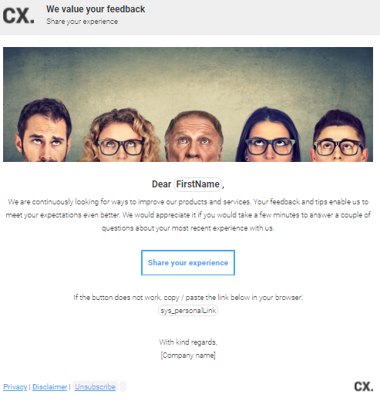Click the empty pink placeholder beside Unsubscribe
380x401 pixels.
click(x=123, y=386)
